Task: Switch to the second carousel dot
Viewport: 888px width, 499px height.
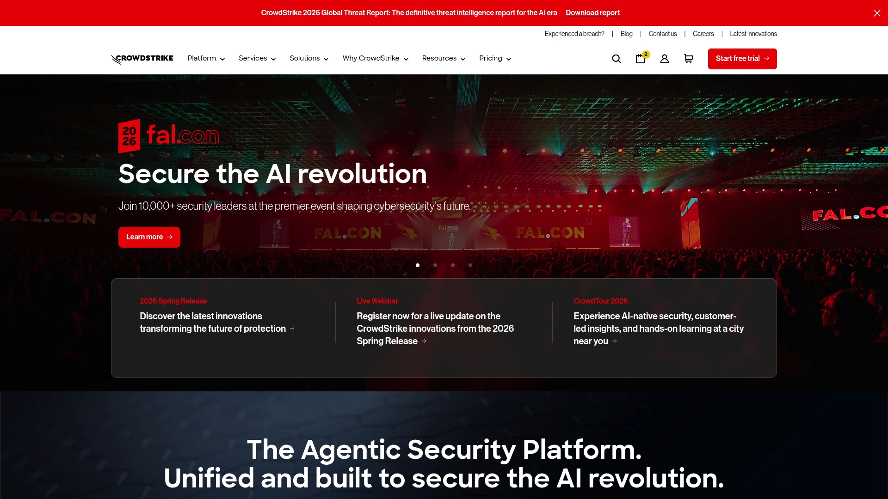Action: point(435,265)
